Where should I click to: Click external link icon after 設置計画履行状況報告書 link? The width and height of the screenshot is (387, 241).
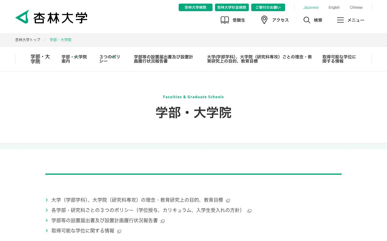pyautogui.click(x=163, y=221)
